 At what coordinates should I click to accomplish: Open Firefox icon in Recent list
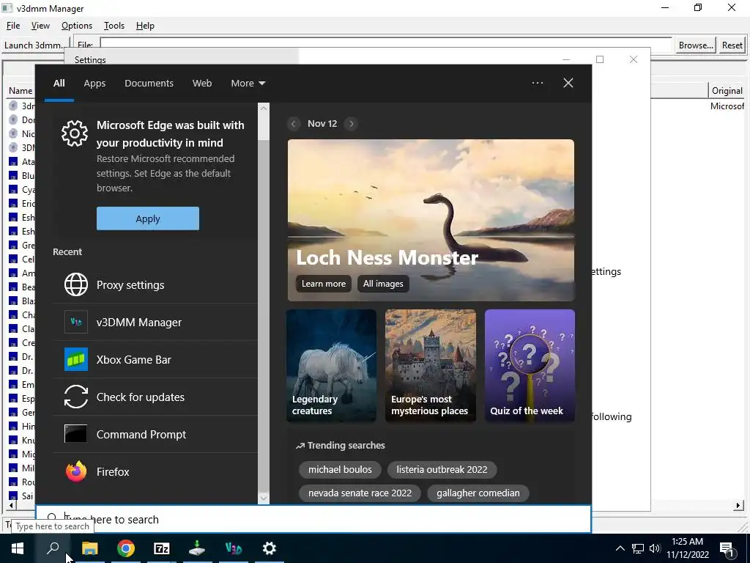[76, 471]
